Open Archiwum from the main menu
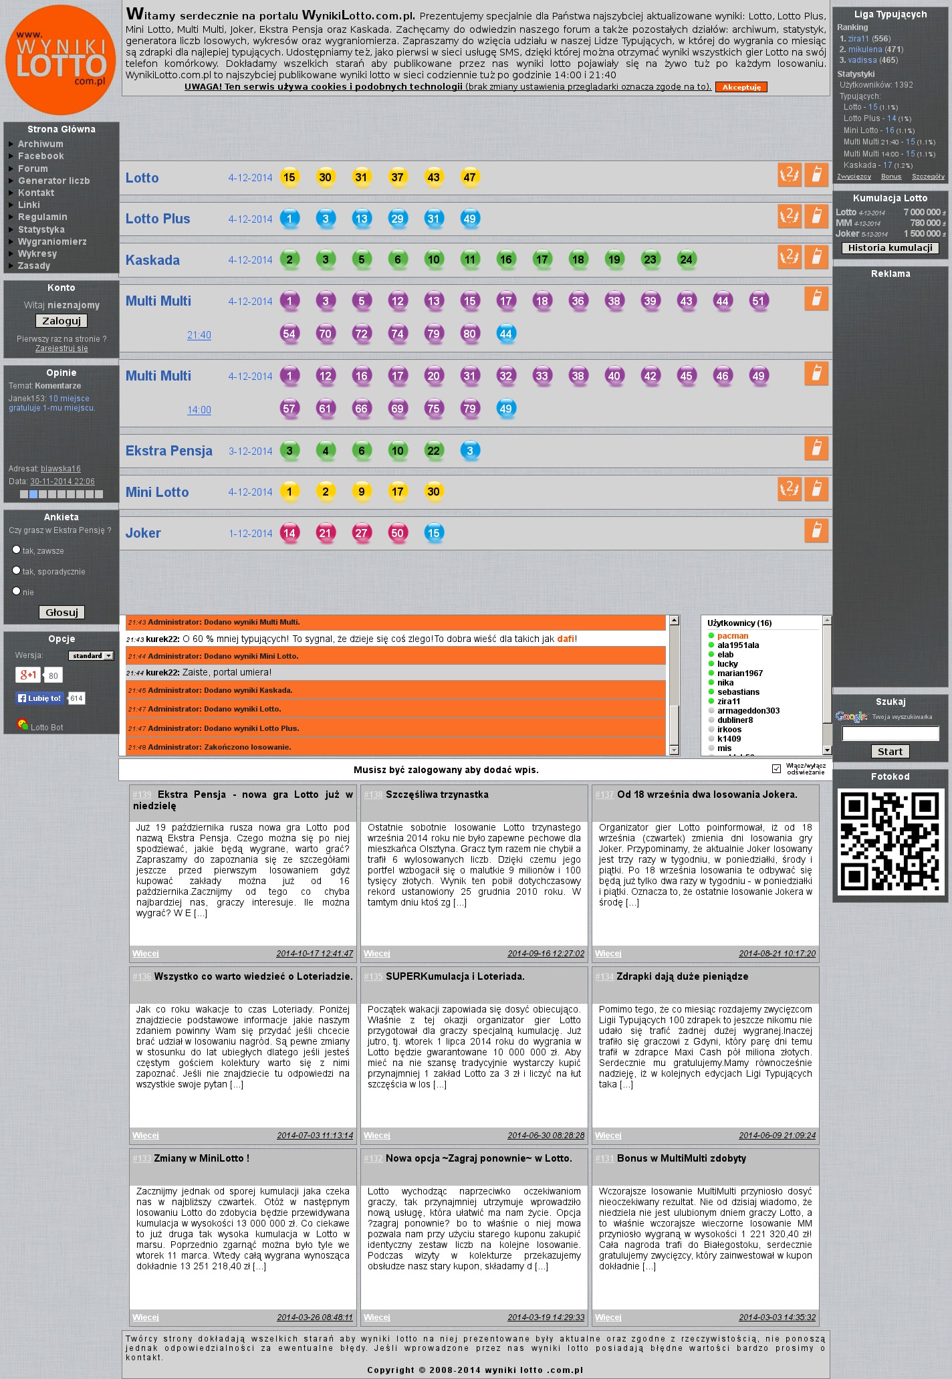 (x=41, y=144)
